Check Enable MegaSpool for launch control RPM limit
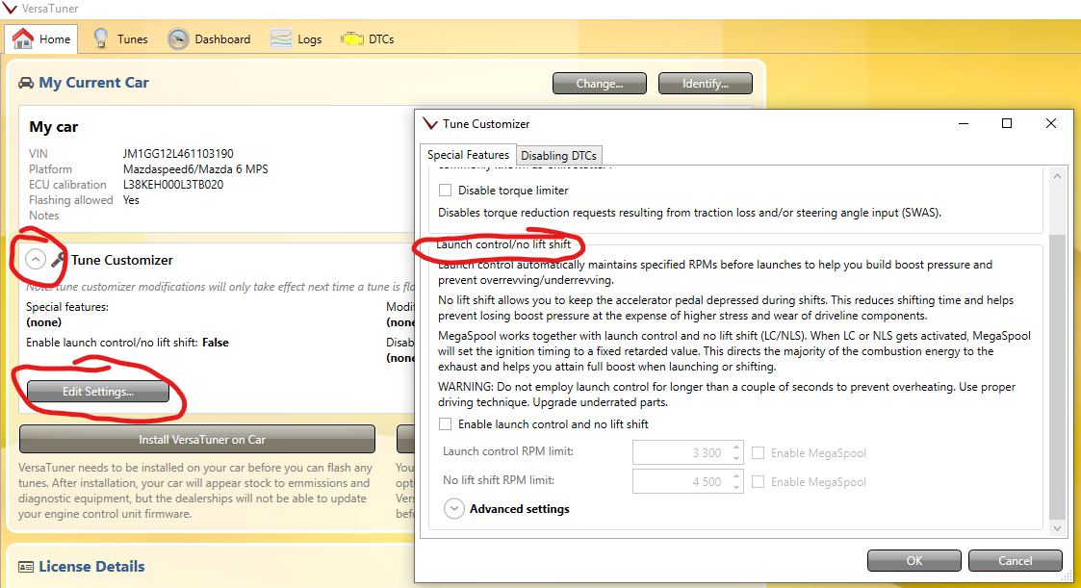The image size is (1081, 588). coord(759,453)
